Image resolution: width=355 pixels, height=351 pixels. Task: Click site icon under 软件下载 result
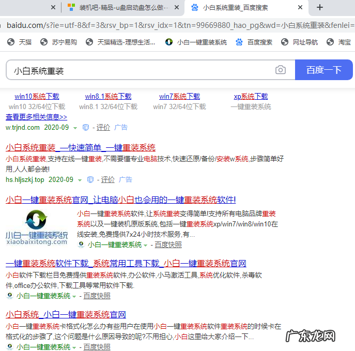point(10,296)
